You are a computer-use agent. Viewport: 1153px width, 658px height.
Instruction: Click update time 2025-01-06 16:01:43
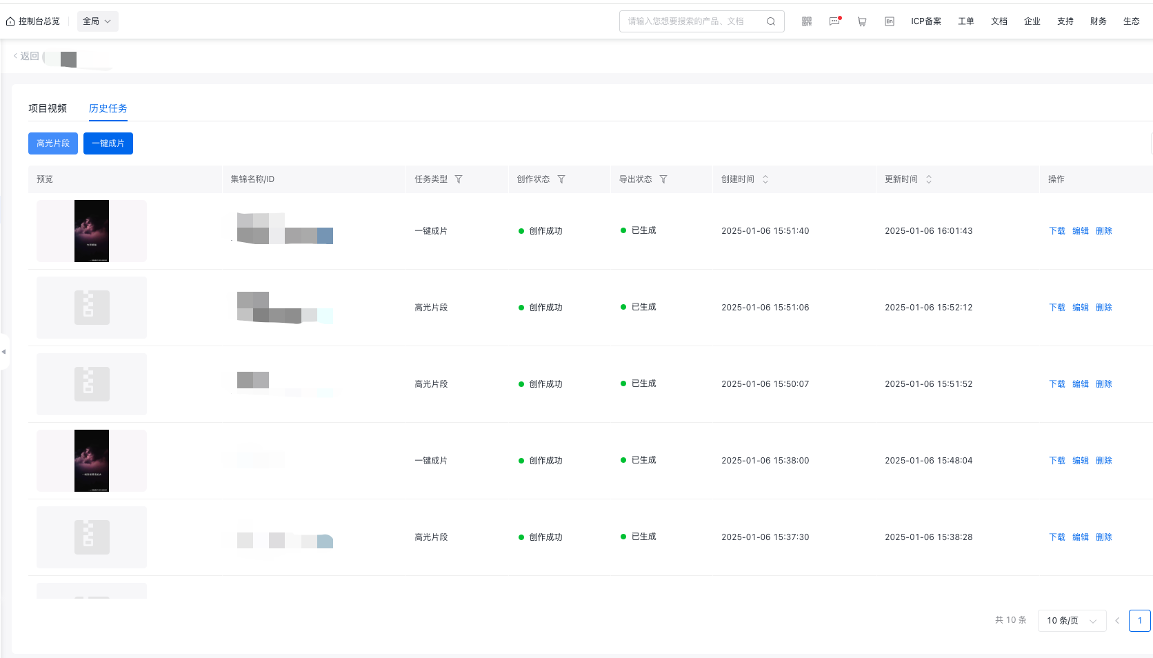click(x=929, y=231)
